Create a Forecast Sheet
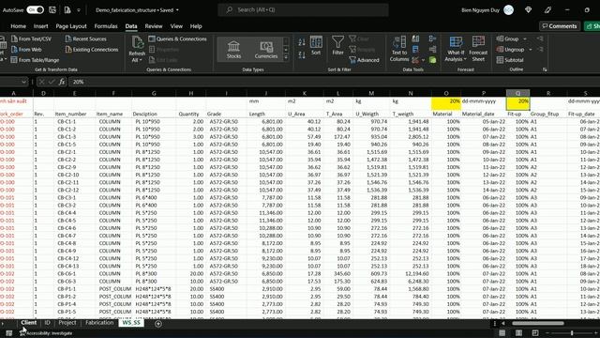This screenshot has width=600, height=338. tap(478, 49)
